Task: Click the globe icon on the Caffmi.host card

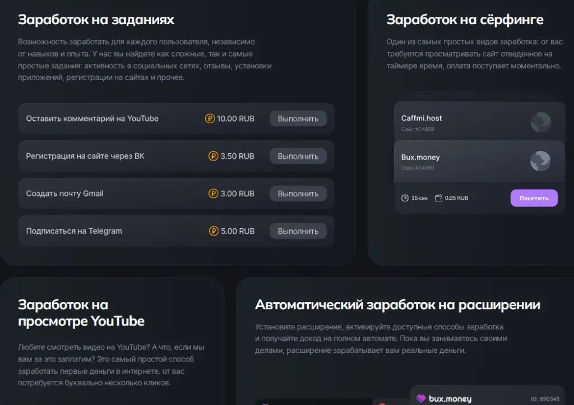Action: coord(541,122)
